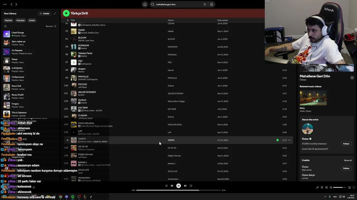
Task: Open Özkan's artist profile picture
Action: pos(308,129)
